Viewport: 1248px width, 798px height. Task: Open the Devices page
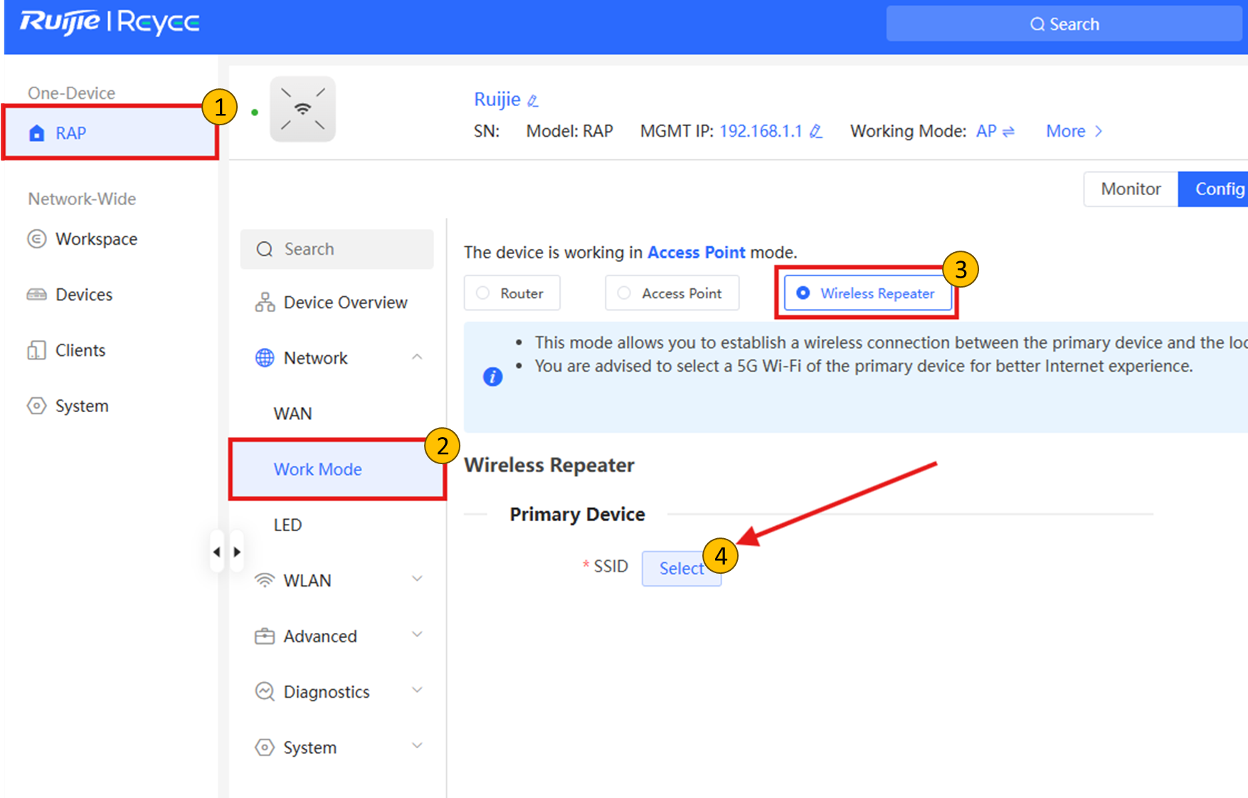[x=84, y=294]
